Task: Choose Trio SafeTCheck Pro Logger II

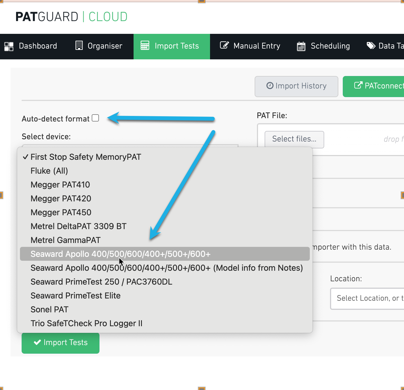Action: [165, 323]
